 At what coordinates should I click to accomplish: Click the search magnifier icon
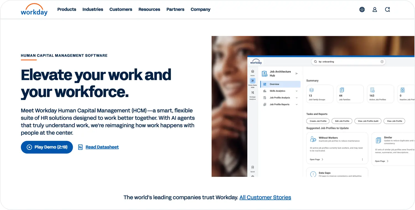[316, 62]
